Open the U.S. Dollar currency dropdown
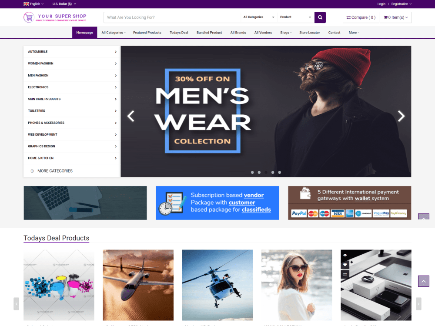Image resolution: width=435 pixels, height=326 pixels. pyautogui.click(x=64, y=4)
